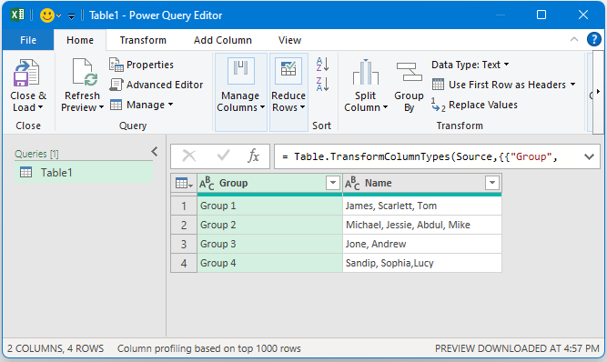Switch to the Add Column tab
Screen dimensions: 607x362
point(223,40)
